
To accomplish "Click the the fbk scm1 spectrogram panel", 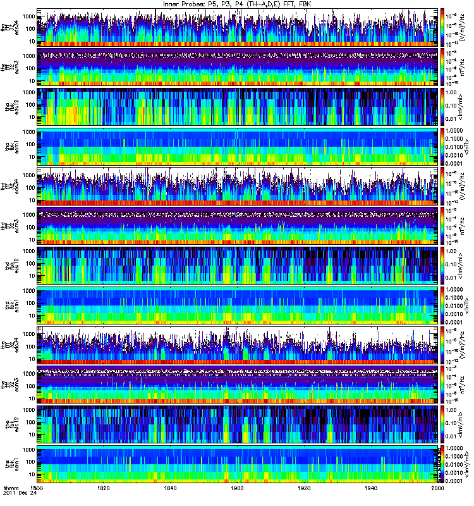I will click(x=238, y=464).
